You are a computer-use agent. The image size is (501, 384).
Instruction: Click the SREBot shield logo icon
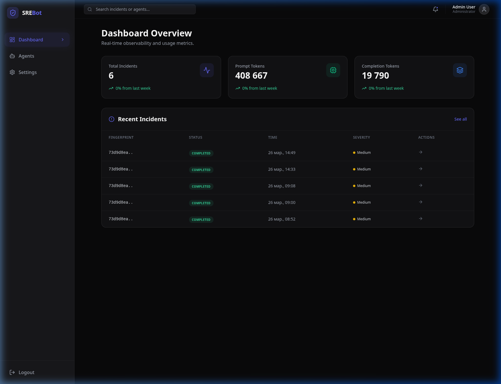pos(13,13)
